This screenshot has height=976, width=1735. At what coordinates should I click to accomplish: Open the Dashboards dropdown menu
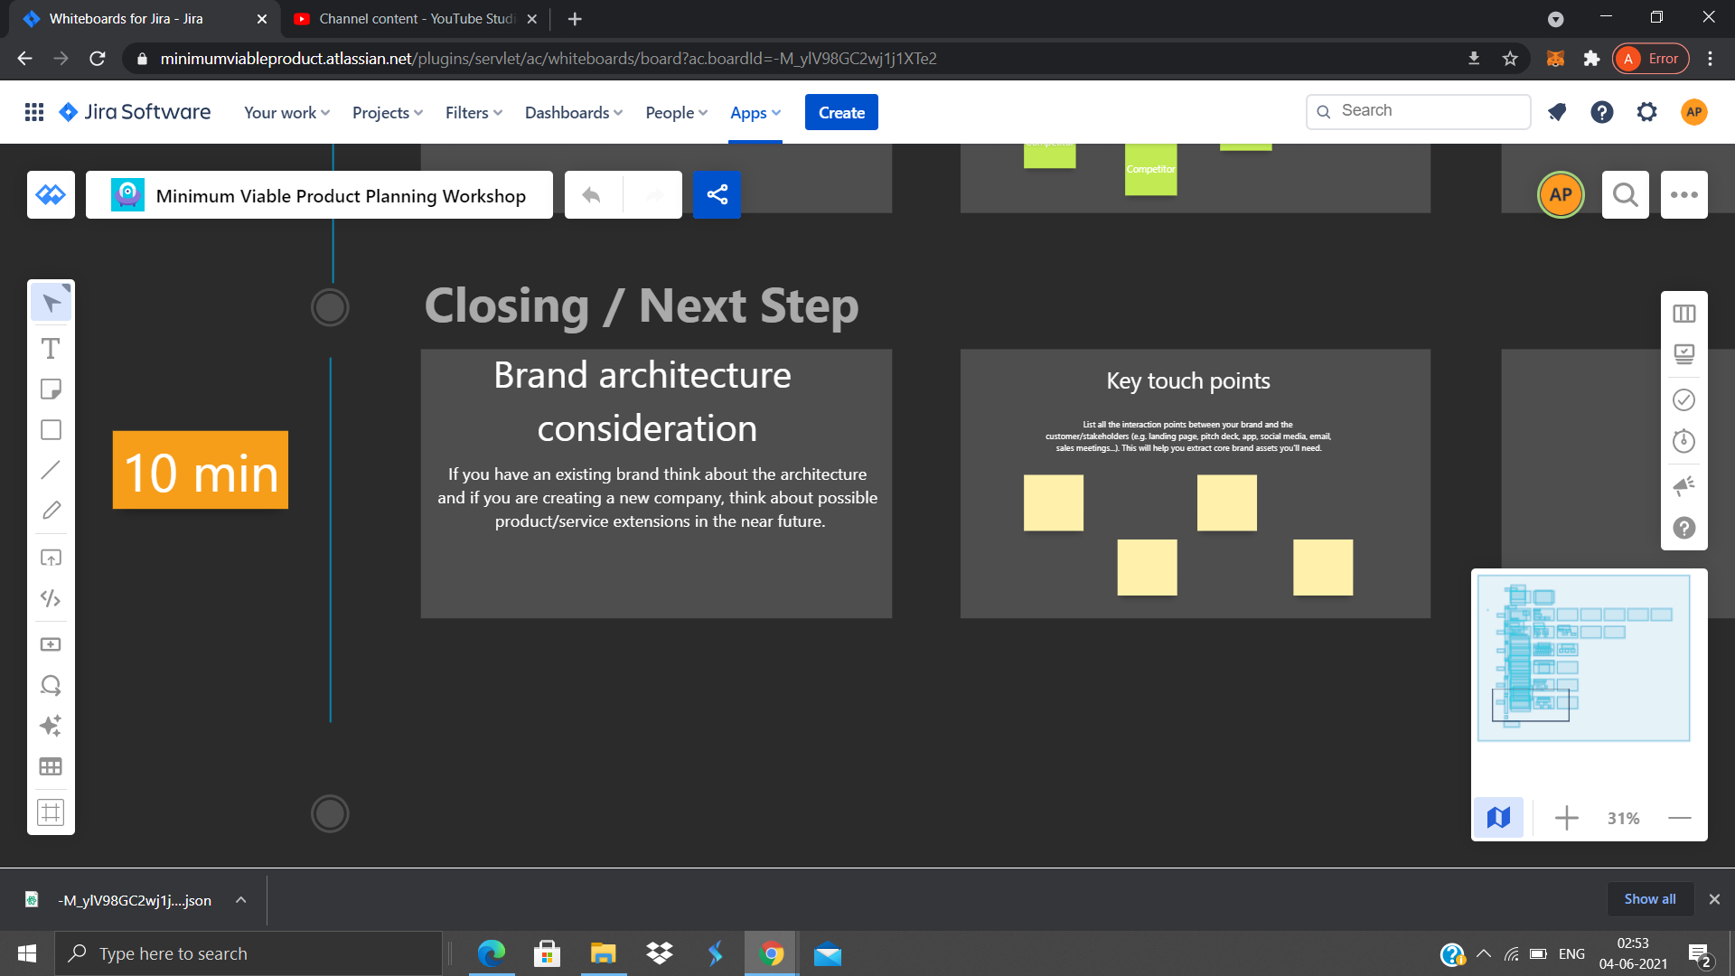pos(573,112)
